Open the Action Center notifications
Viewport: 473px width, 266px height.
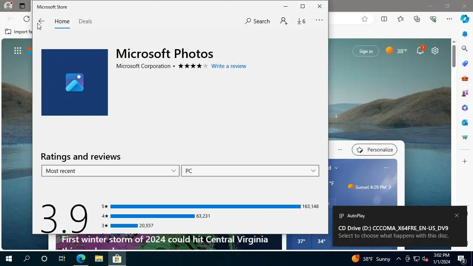[461, 259]
